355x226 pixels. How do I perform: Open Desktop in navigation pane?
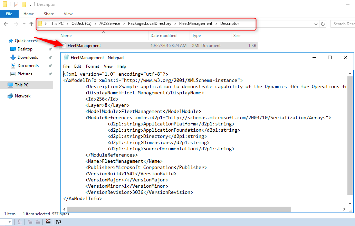[25, 49]
